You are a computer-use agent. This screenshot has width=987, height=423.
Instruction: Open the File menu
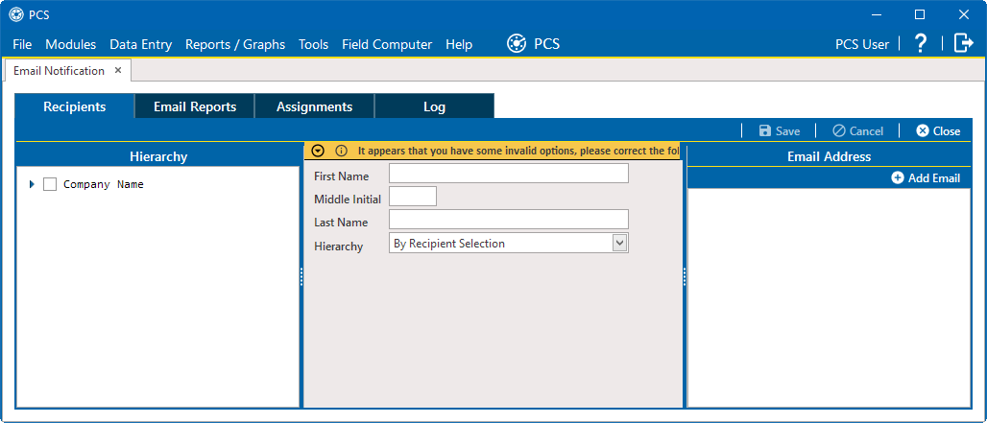point(22,45)
